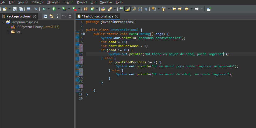
Task: Click the Run External Tools icon
Action: (x=75, y=9)
